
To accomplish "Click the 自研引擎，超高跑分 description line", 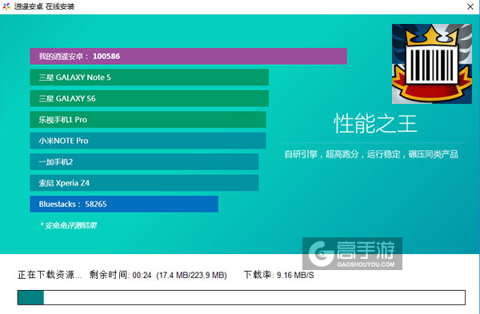I will point(371,154).
